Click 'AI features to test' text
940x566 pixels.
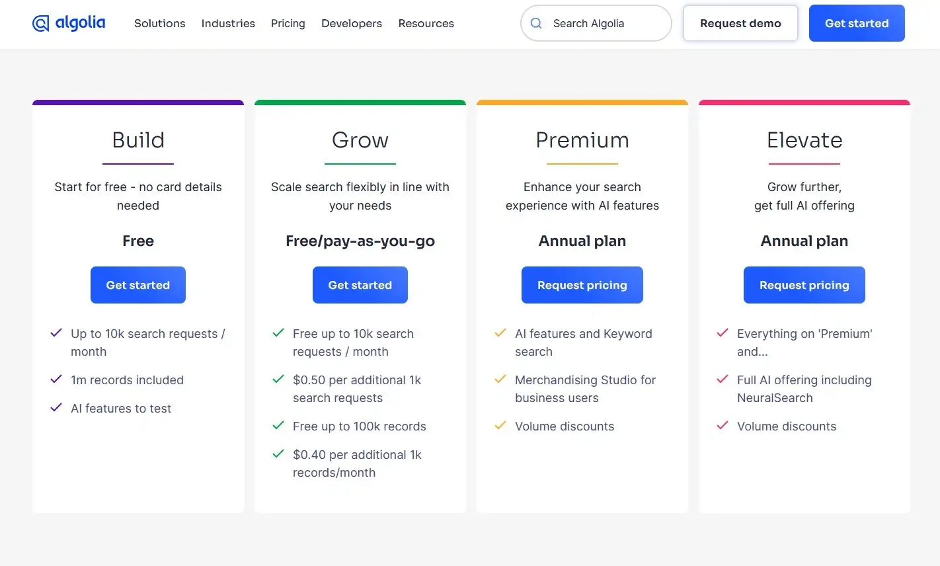point(121,409)
